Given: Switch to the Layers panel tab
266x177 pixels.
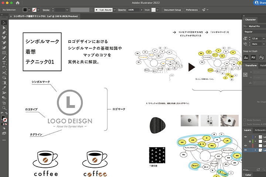Looking at the screenshot, I should click(248, 130).
